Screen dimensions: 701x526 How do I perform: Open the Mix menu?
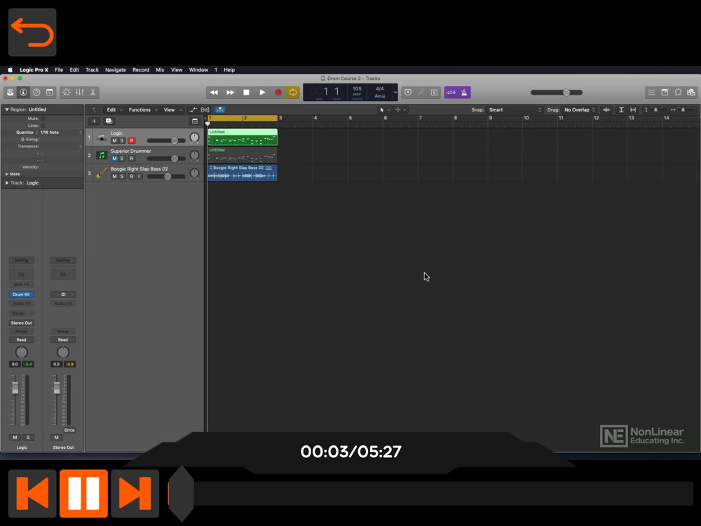[160, 69]
